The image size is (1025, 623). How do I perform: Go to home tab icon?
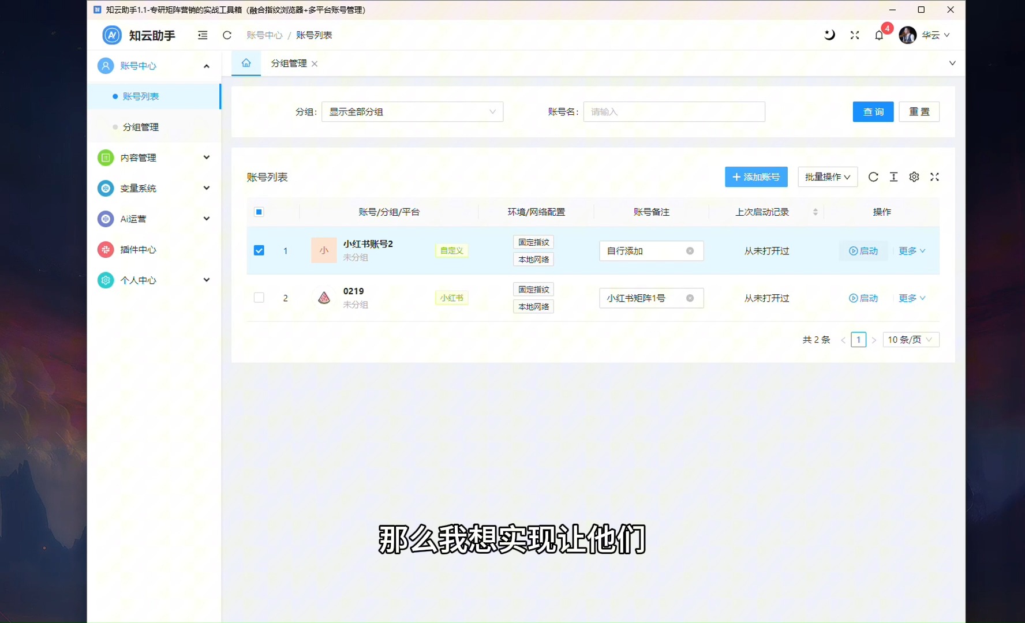coord(246,63)
